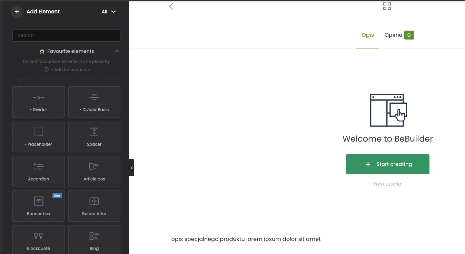Switch to the Opinie tab
Screen dimensions: 465x254
tap(399, 35)
